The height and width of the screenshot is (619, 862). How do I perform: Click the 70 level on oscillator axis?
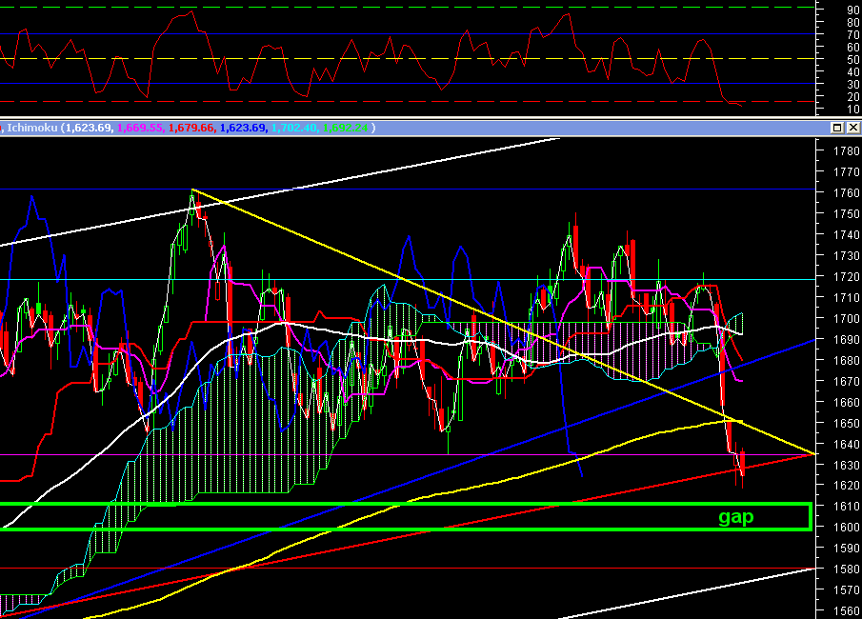(853, 35)
